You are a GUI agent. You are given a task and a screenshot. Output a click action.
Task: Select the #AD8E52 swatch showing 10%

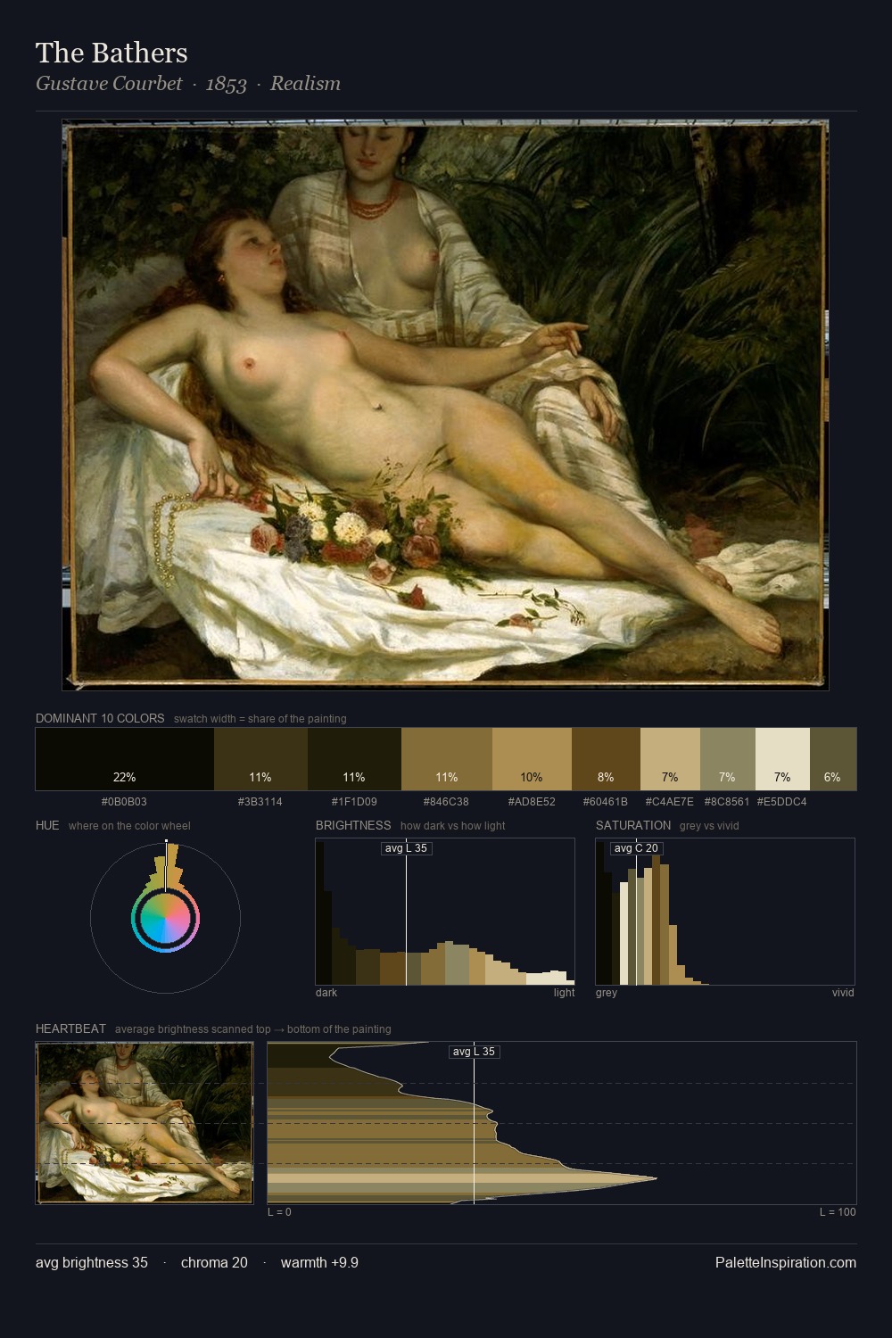tap(532, 759)
